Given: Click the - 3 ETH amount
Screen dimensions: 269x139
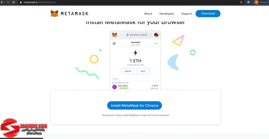Looking at the screenshot, I should pos(154,86).
